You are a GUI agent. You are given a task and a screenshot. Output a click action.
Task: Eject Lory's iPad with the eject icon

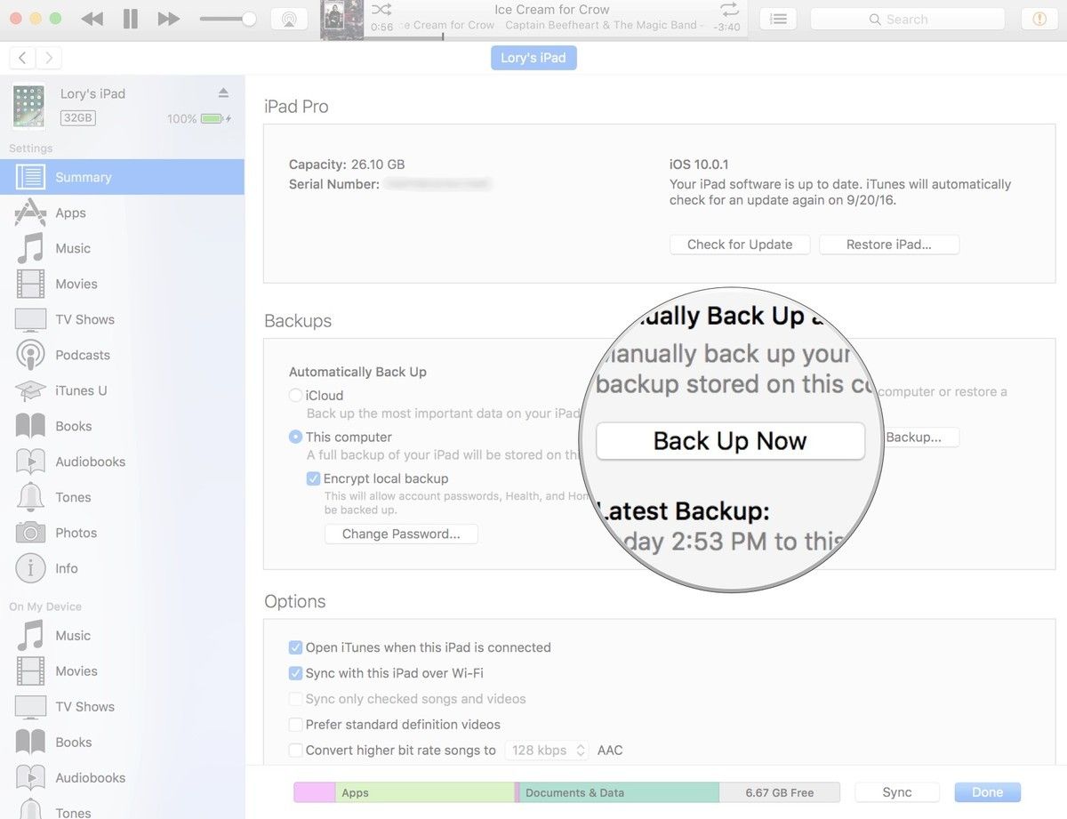click(x=223, y=93)
